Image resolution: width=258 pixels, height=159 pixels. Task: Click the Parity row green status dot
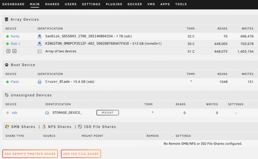[x=7, y=37]
